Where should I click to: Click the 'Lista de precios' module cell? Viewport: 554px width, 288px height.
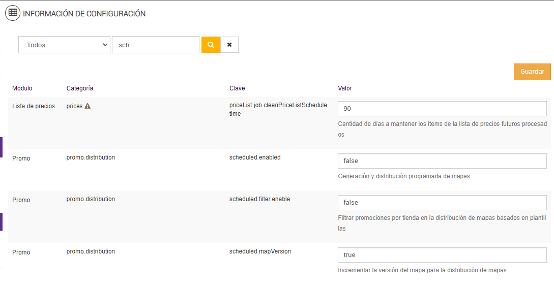click(34, 106)
